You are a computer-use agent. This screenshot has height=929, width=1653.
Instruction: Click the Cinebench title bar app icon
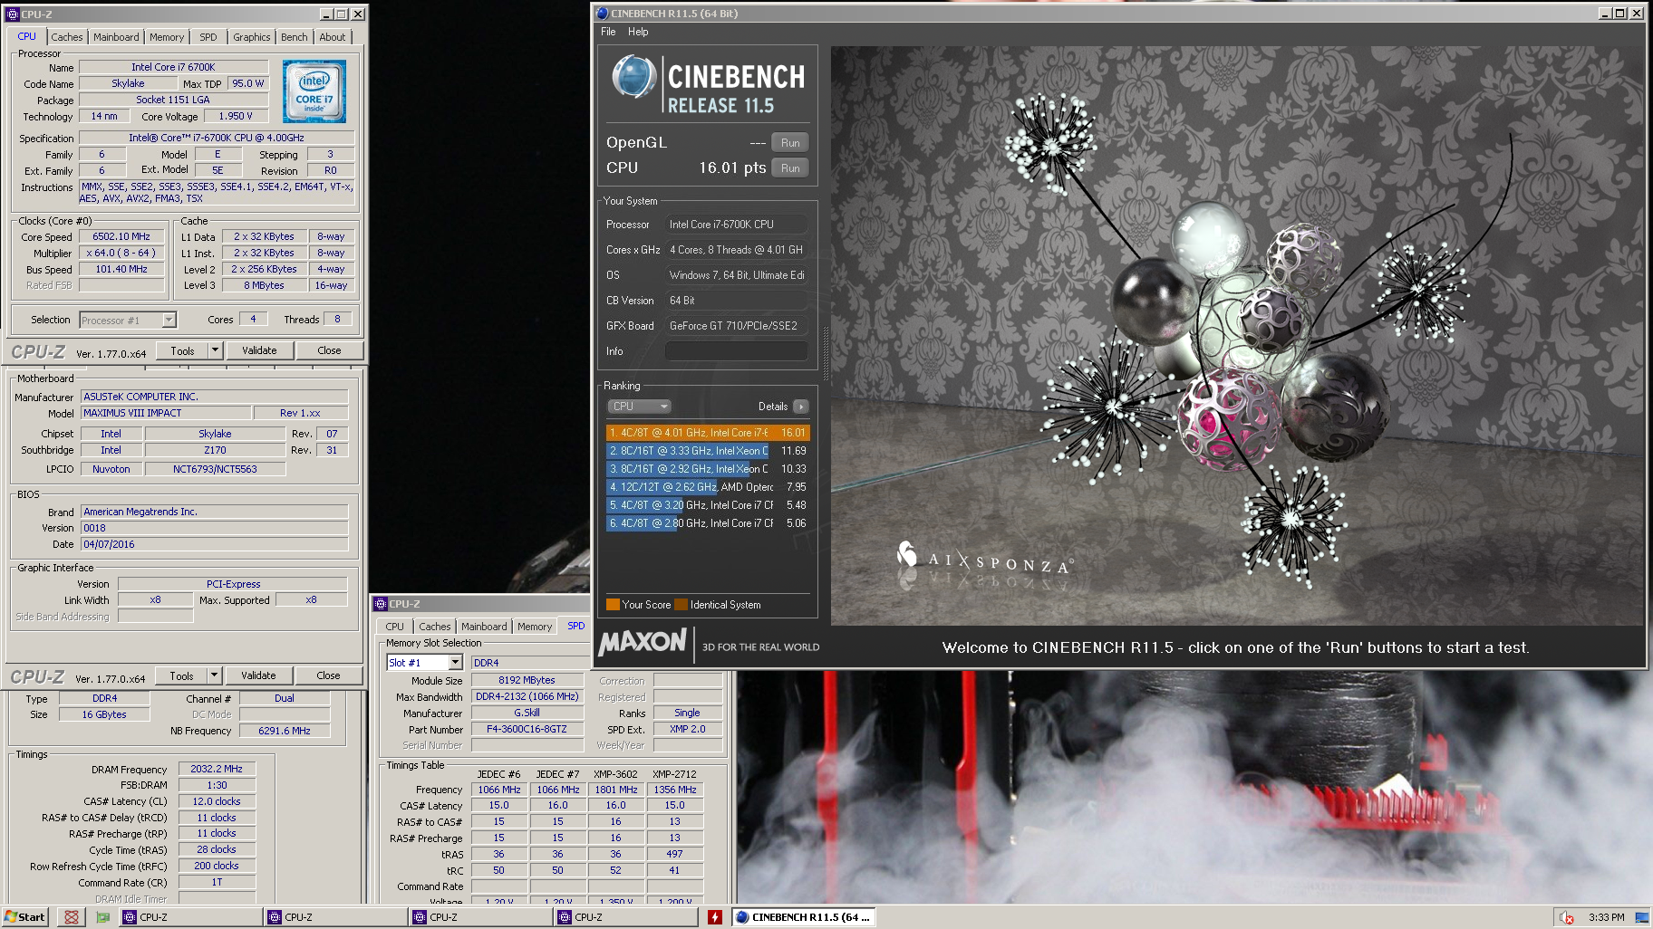click(603, 14)
